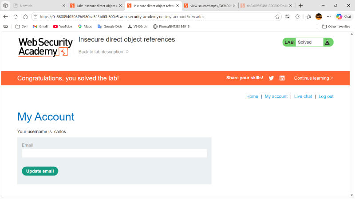This screenshot has height=199, width=355.
Task: Click Continue learning link in banner
Action: (314, 78)
